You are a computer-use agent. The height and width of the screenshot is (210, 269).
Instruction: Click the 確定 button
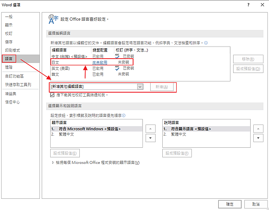[x=230, y=204]
